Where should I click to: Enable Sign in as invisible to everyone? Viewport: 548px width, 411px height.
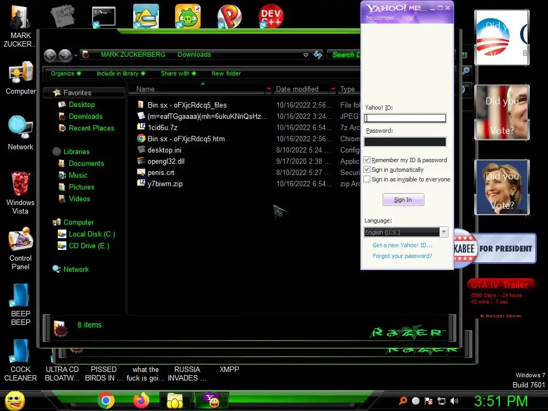point(367,179)
